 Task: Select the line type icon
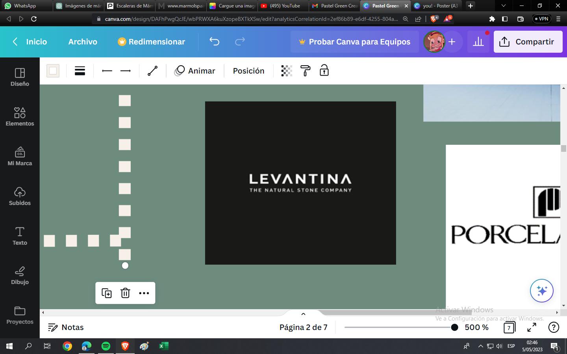[x=152, y=71]
